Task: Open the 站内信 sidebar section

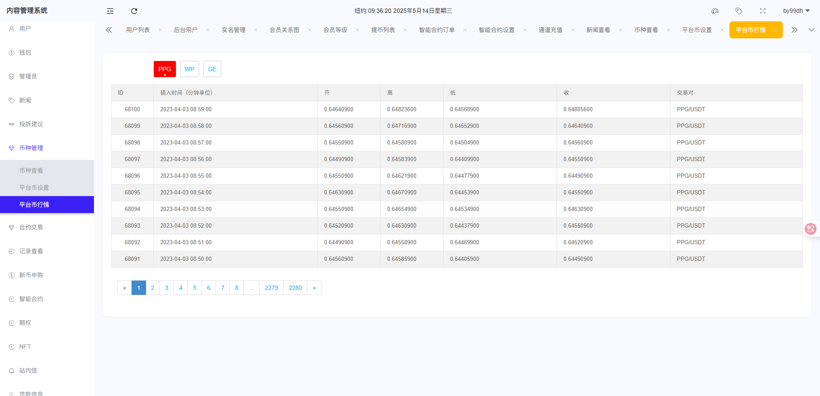Action: point(28,370)
